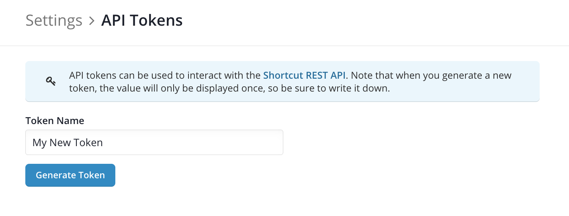Viewport: 569px width, 216px height.
Task: Click the API Tokens page heading
Action: click(142, 20)
